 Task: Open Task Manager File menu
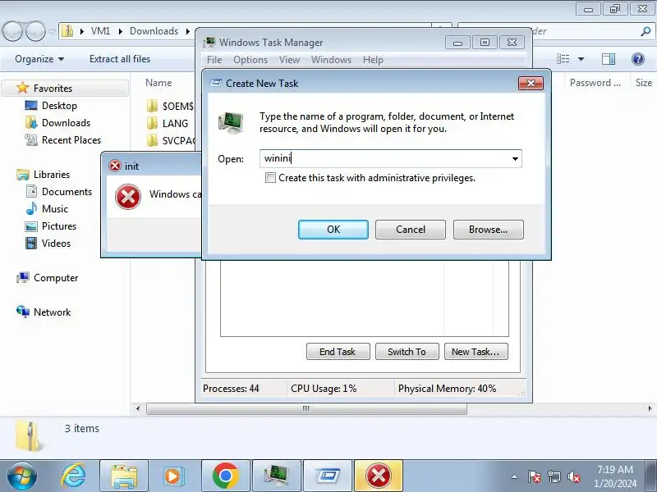coord(214,60)
